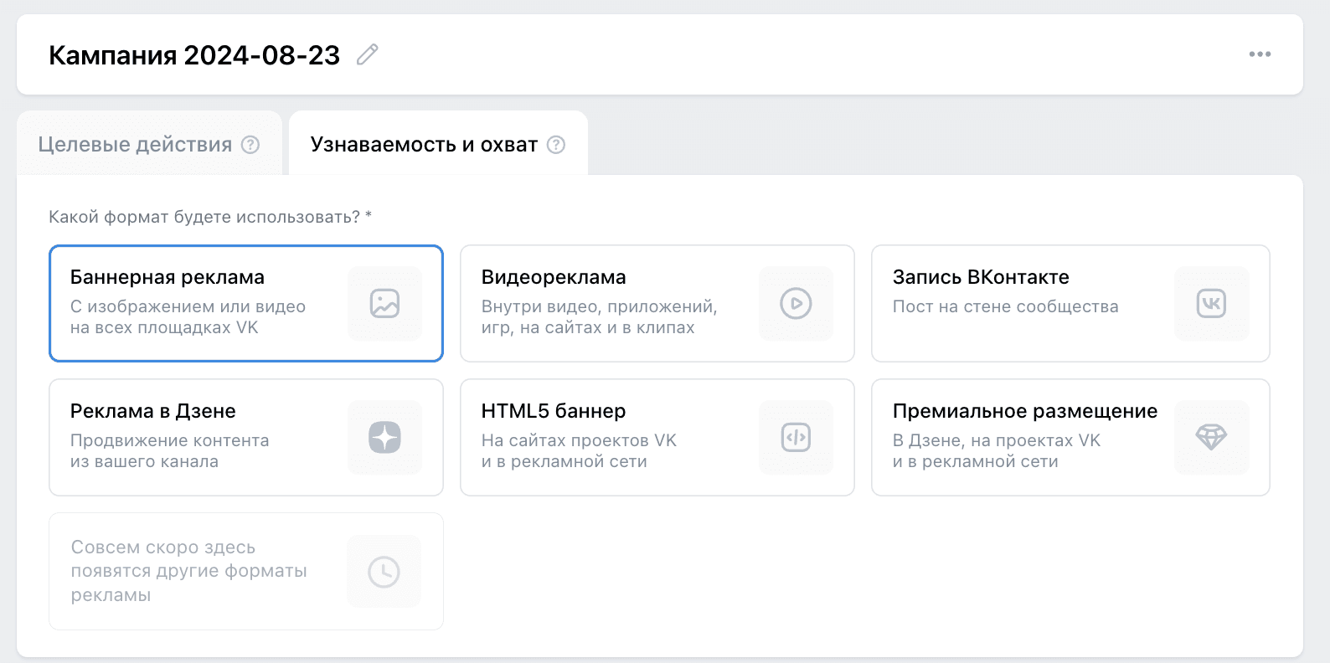Click text Продвижение контента из вашего канала
Screen dimensions: 1330x663
tap(170, 450)
